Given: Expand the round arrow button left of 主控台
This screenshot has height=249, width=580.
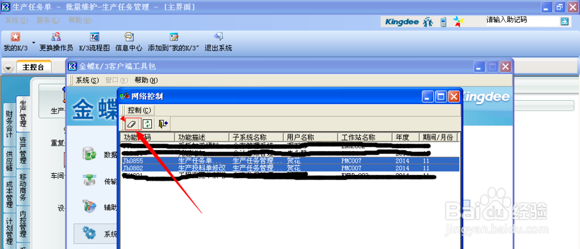Looking at the screenshot, I should 8,68.
